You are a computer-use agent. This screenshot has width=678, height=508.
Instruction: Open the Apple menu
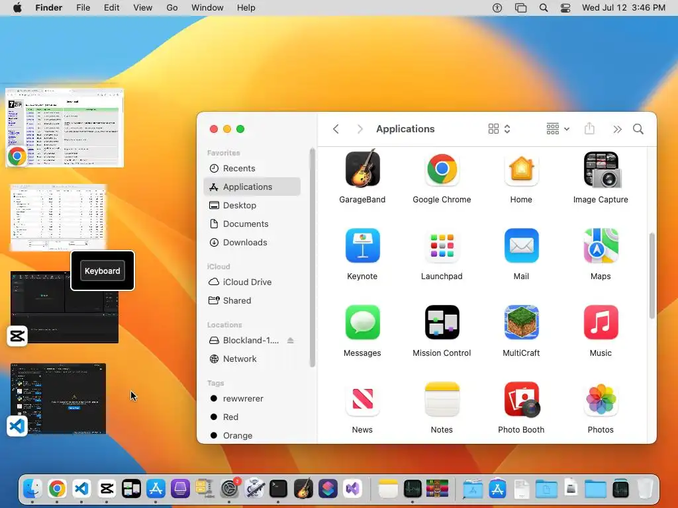[x=17, y=8]
